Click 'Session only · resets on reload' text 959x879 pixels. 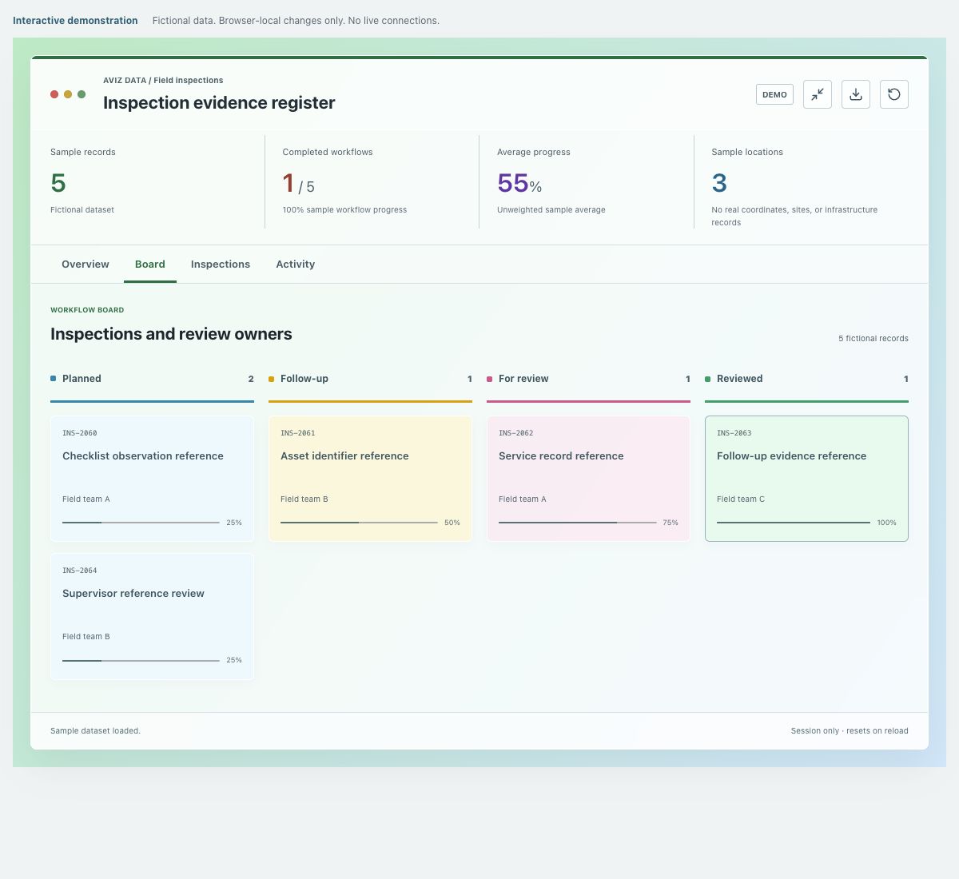[x=850, y=731]
